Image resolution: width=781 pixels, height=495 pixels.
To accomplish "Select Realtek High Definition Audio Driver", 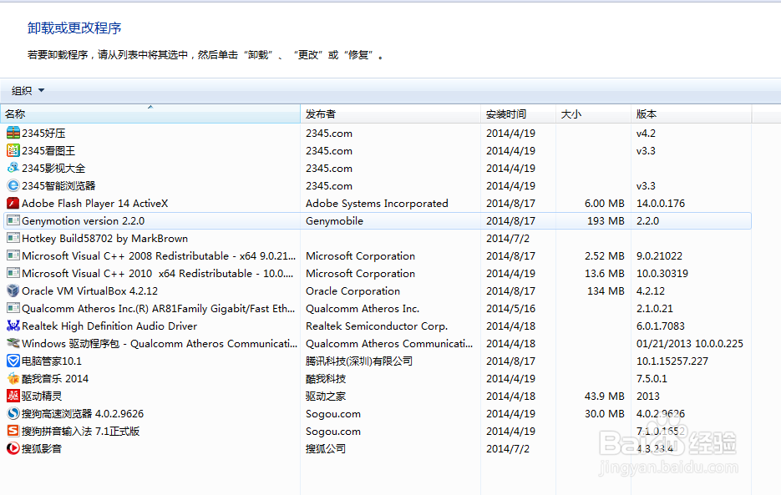I will [x=109, y=326].
